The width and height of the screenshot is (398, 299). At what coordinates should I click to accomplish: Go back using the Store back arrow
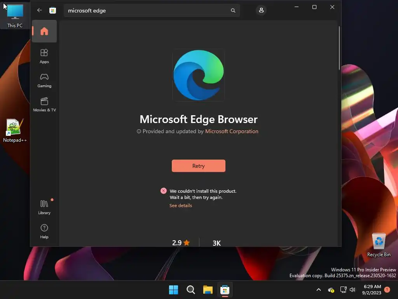(x=39, y=10)
